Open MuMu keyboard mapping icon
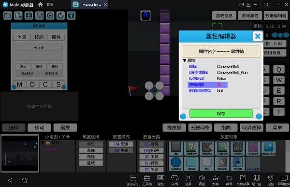 [160, 178]
